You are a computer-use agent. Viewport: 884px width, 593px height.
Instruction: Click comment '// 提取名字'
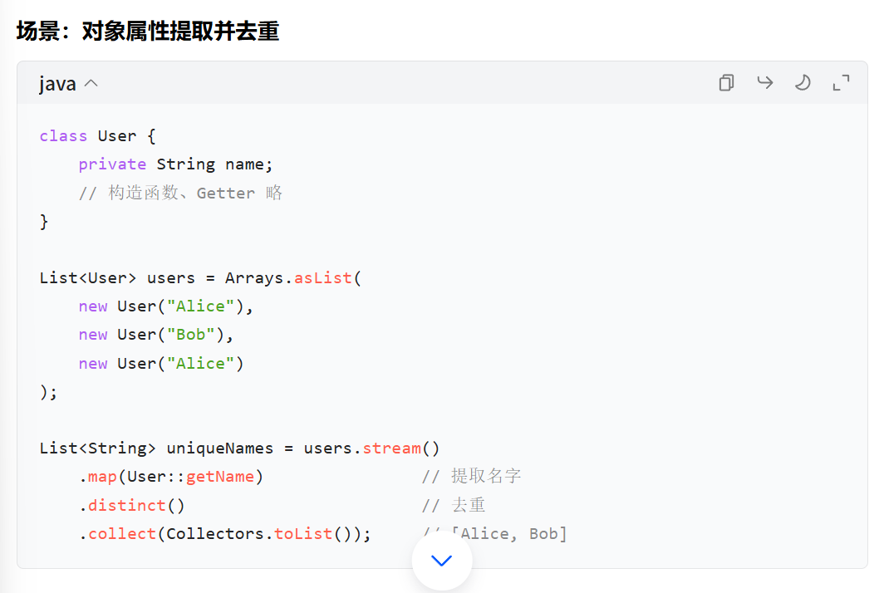pyautogui.click(x=472, y=477)
